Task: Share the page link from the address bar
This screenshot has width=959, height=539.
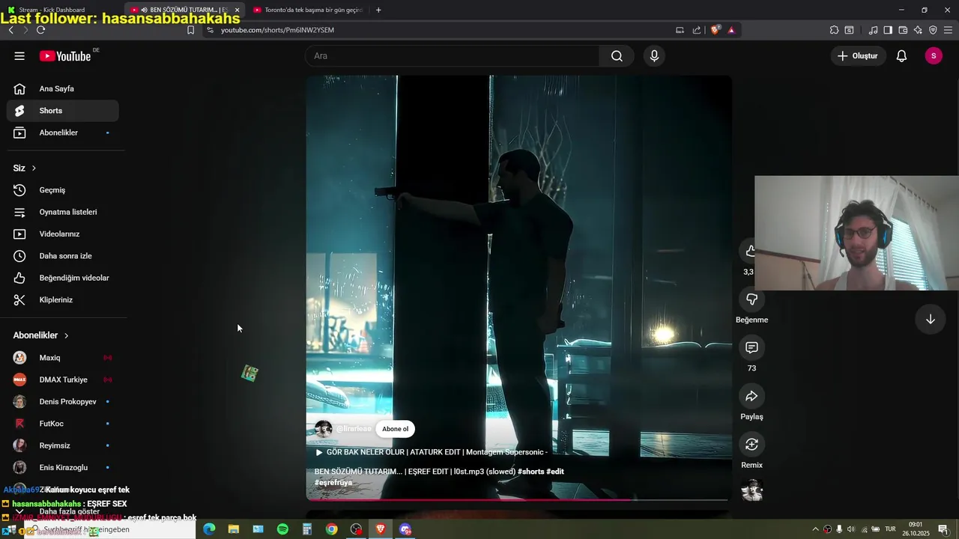Action: pyautogui.click(x=697, y=30)
